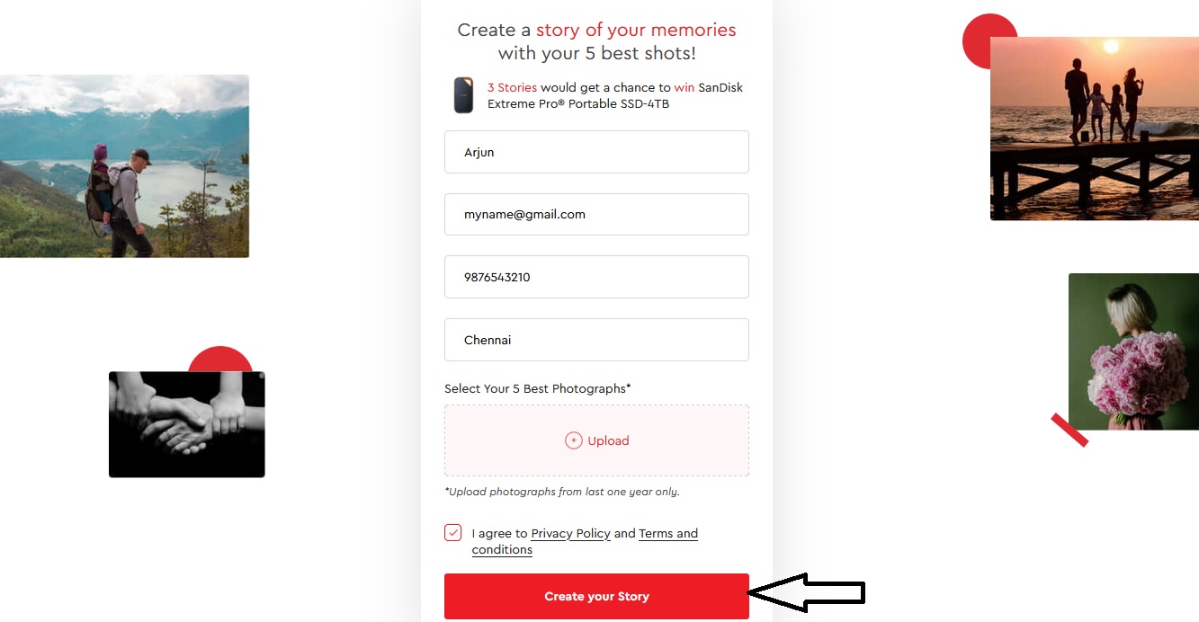Click the SanDisk SSD product icon
The height and width of the screenshot is (622, 1199).
(x=463, y=95)
